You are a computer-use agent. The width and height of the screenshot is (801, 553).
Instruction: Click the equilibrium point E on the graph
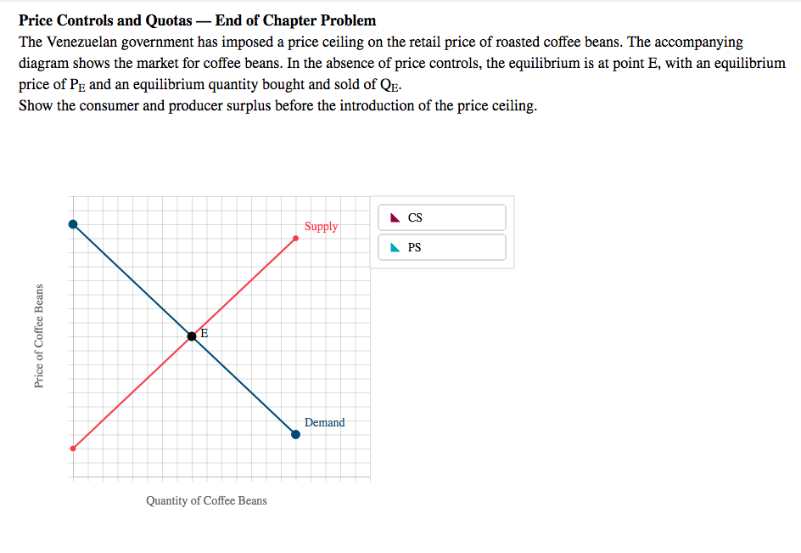click(192, 336)
